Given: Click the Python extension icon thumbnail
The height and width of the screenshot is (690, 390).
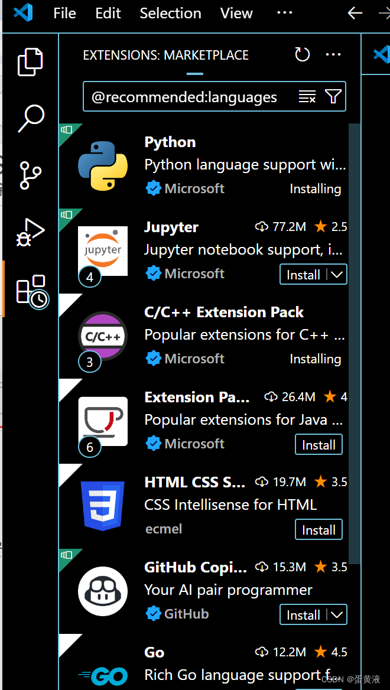Looking at the screenshot, I should 102,165.
